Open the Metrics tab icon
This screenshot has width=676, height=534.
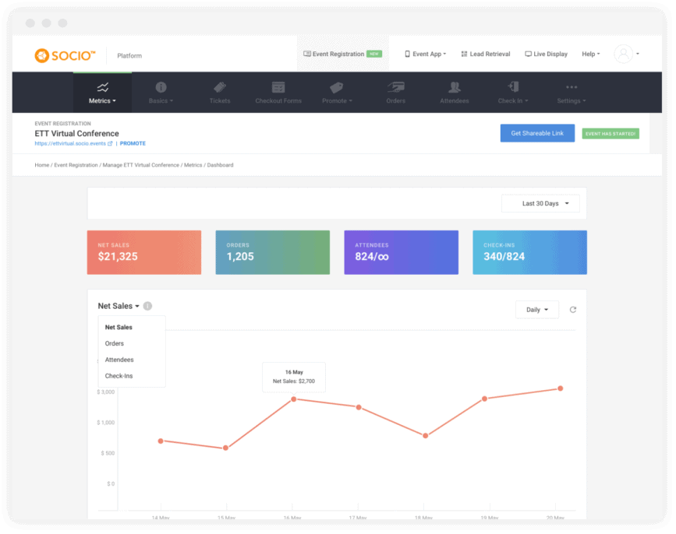coord(103,87)
